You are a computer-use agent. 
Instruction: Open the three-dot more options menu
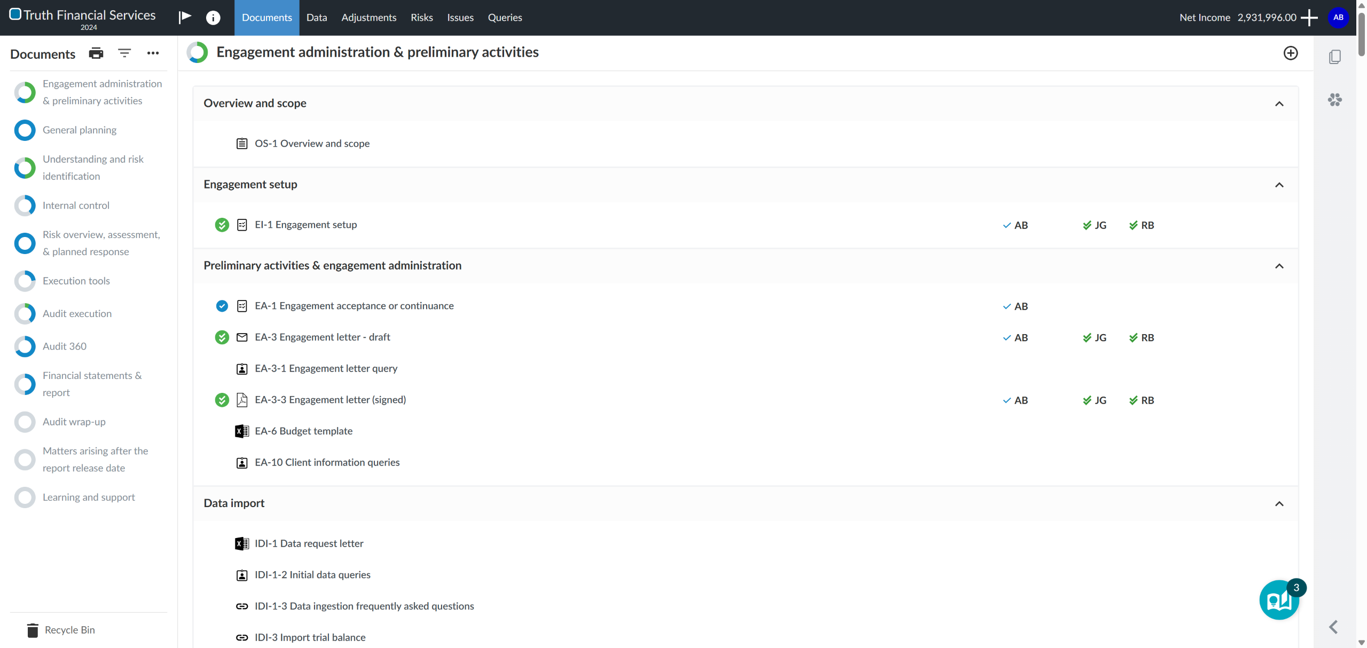pos(153,53)
